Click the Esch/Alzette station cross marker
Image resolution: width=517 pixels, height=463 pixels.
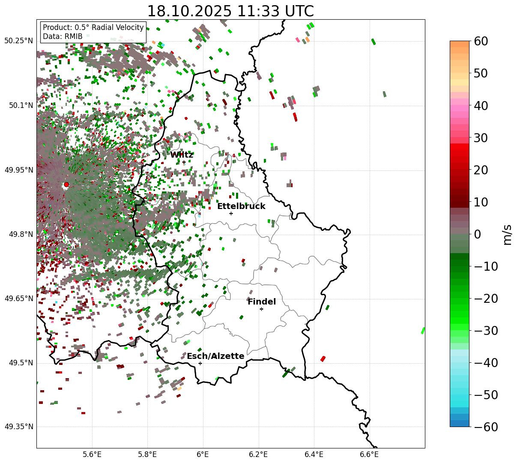point(200,363)
